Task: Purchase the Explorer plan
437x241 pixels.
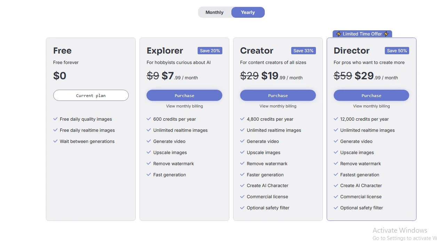Action: [x=184, y=95]
